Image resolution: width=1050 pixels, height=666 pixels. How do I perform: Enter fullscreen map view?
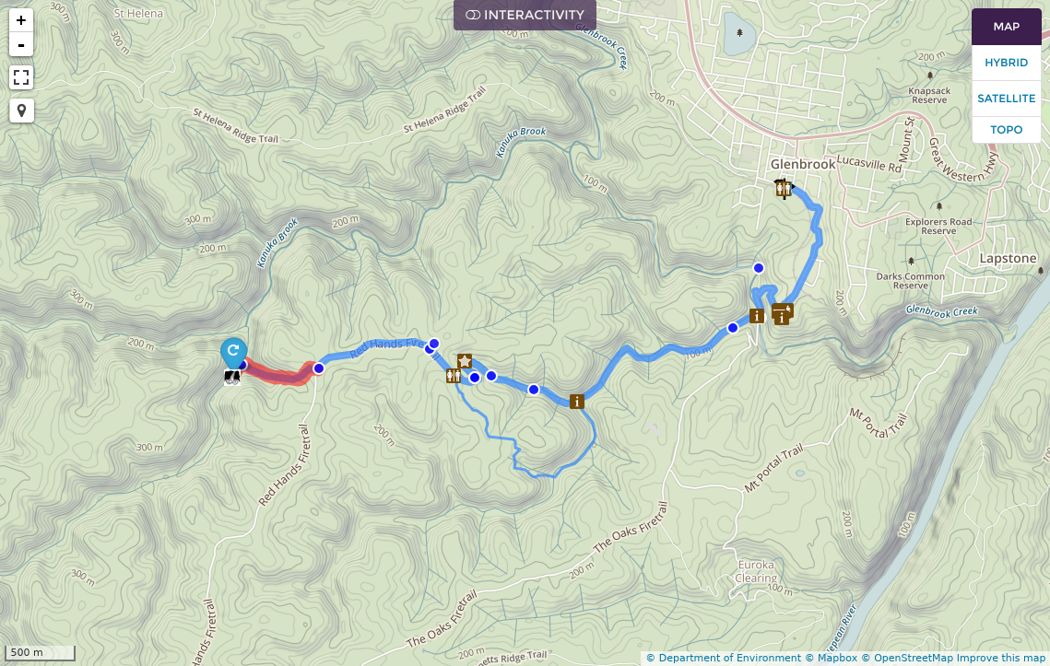point(21,77)
